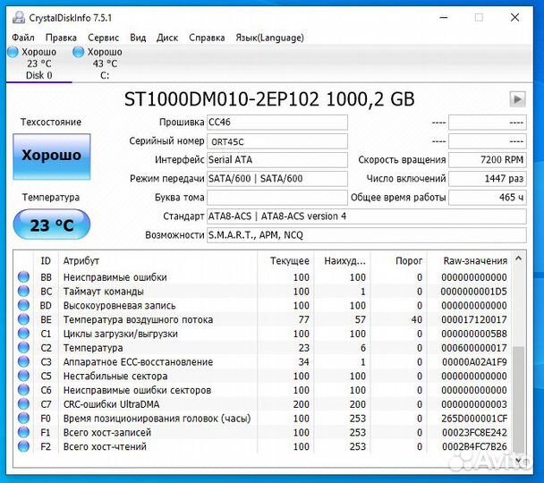Open the Вид menu
Image resolution: width=544 pixels, height=483 pixels.
[x=138, y=38]
